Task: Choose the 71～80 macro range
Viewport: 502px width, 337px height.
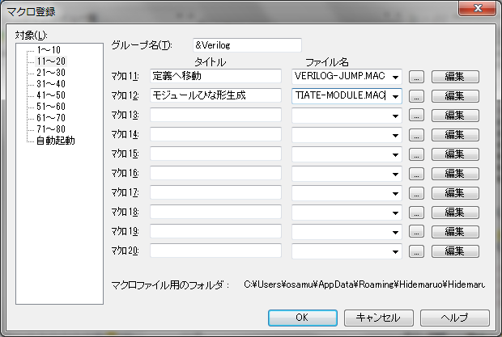Action: point(51,129)
